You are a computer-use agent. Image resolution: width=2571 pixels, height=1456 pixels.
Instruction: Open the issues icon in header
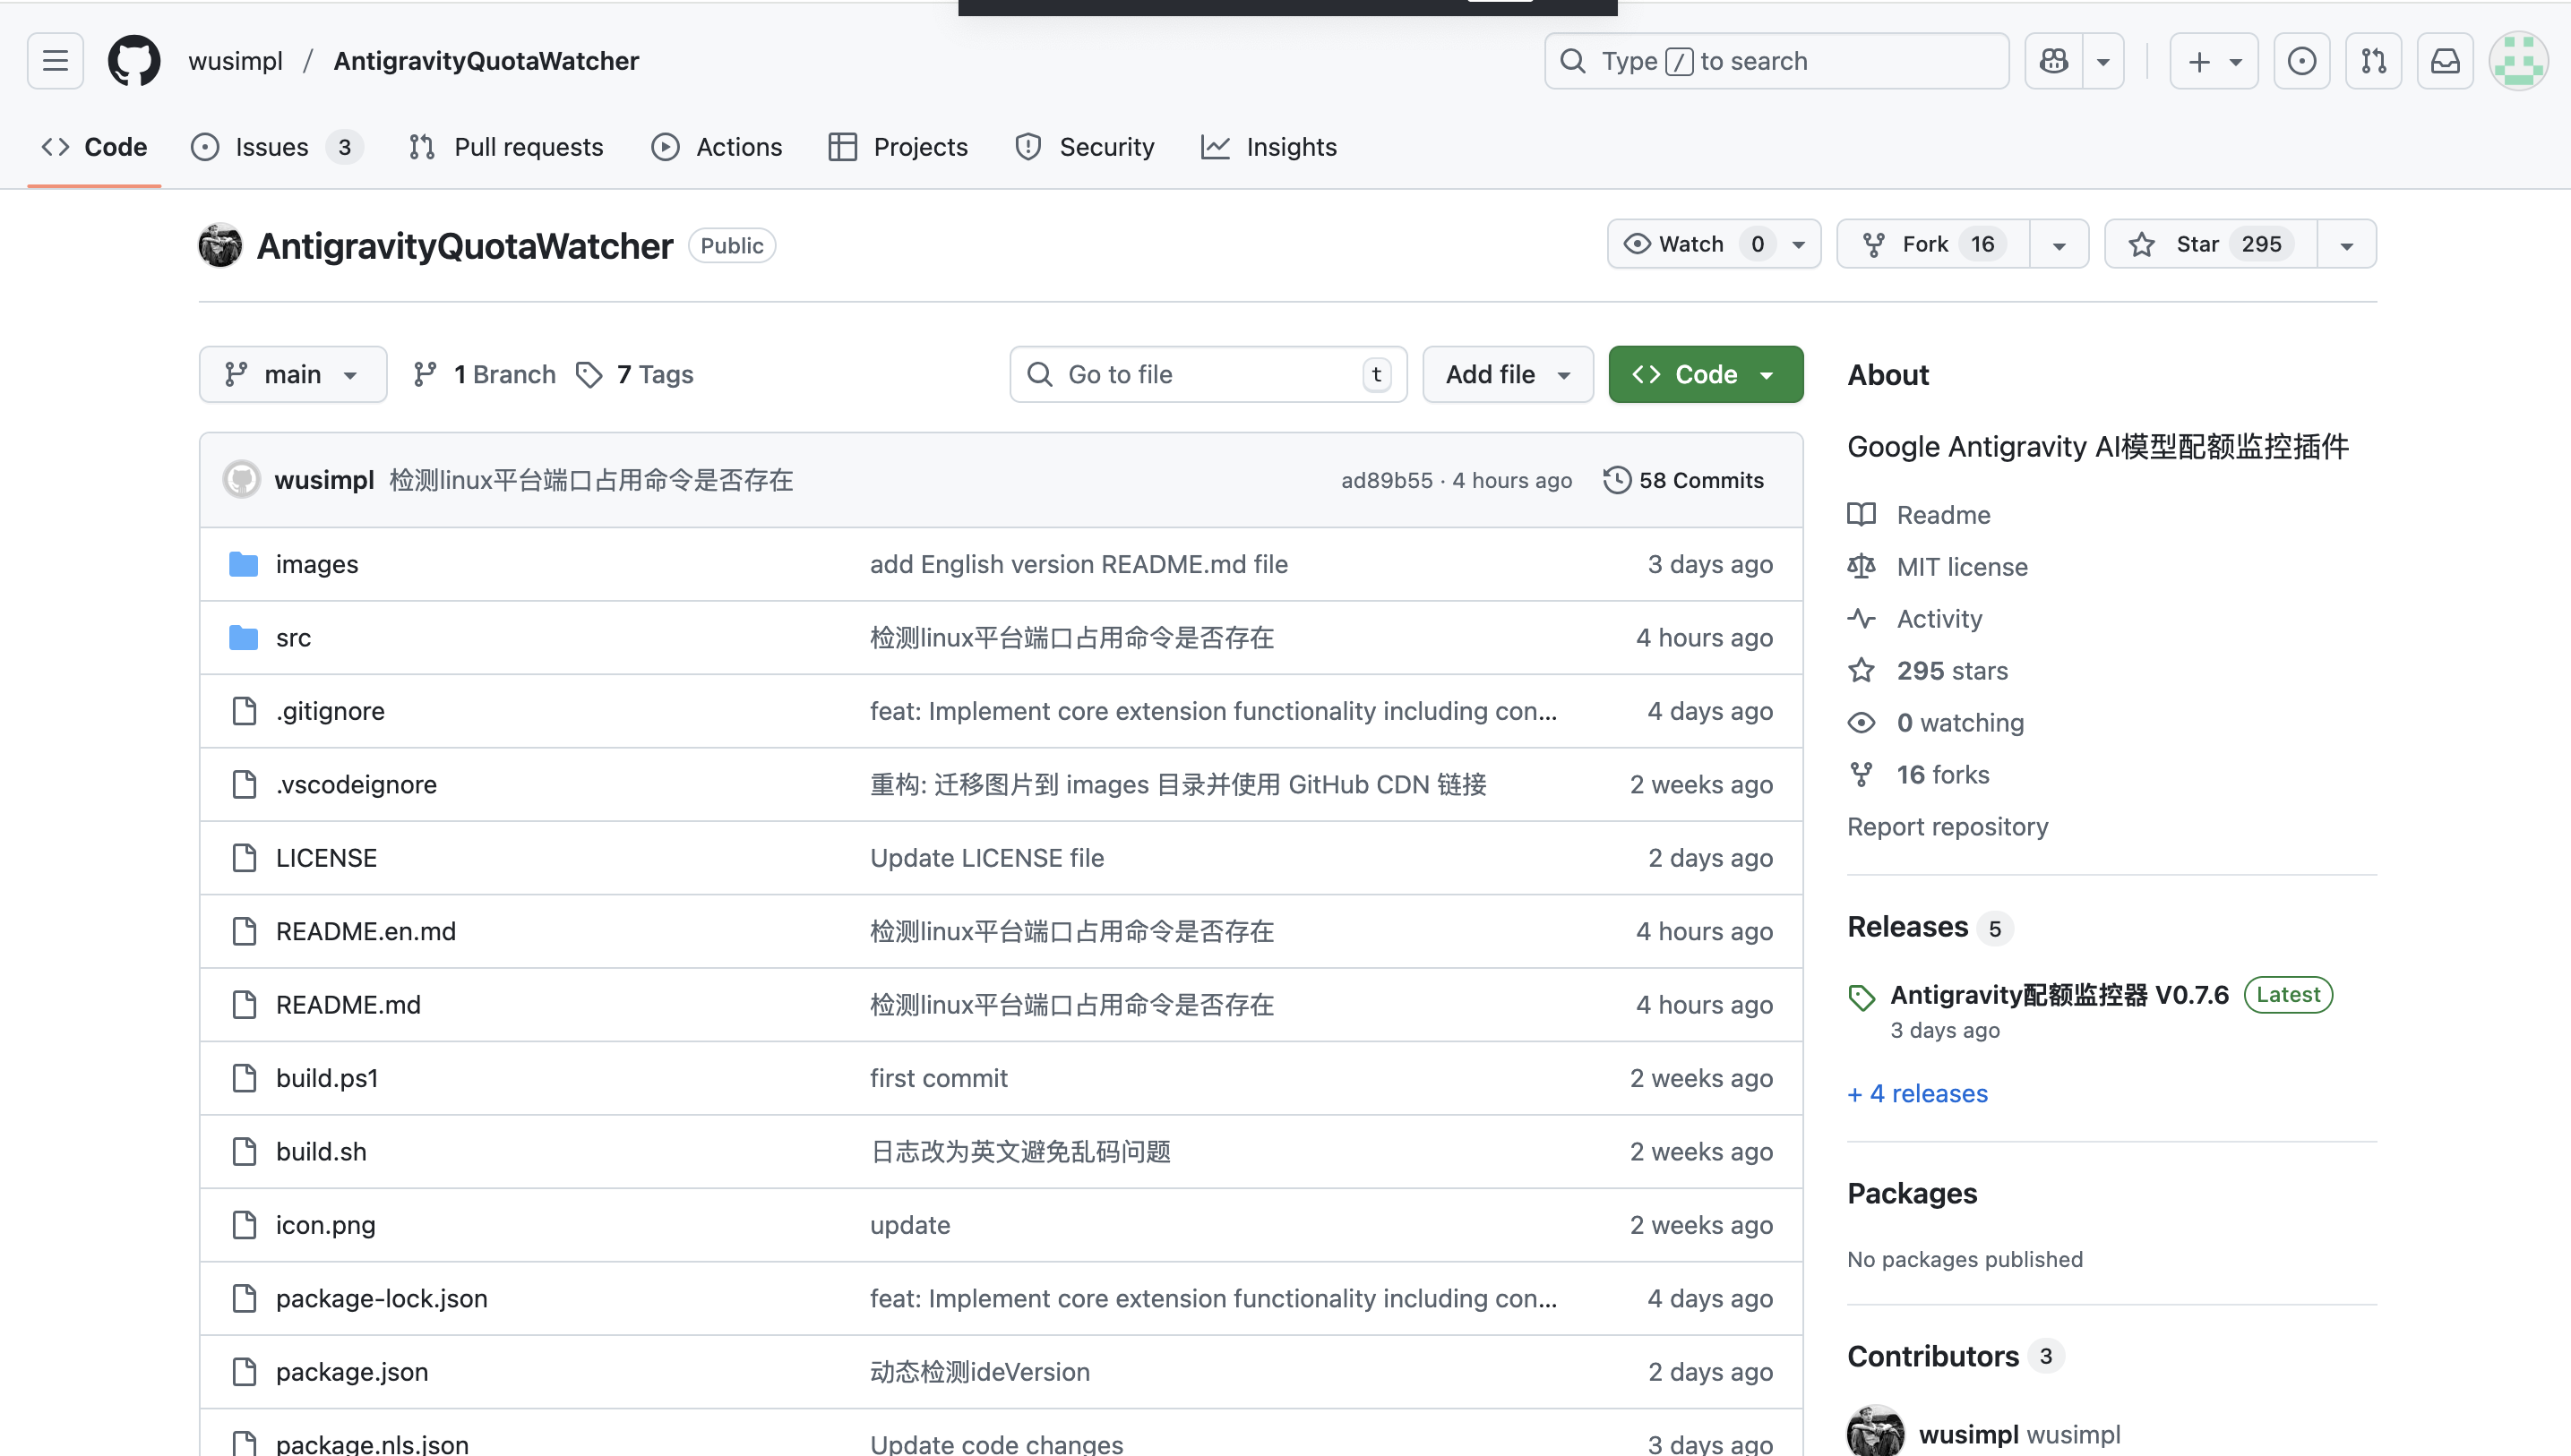[x=2300, y=61]
